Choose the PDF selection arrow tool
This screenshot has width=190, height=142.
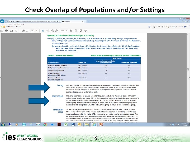click(x=43, y=31)
